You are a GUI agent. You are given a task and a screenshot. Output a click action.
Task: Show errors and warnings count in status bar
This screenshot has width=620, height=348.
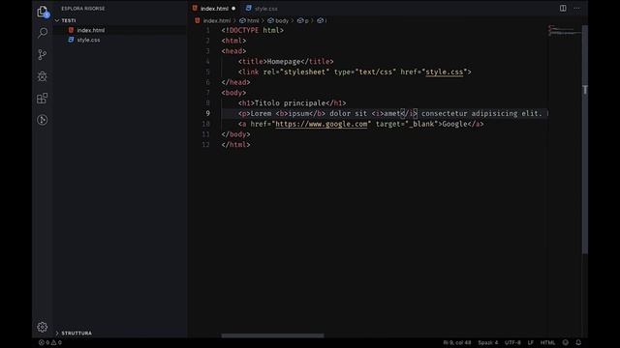coord(49,342)
